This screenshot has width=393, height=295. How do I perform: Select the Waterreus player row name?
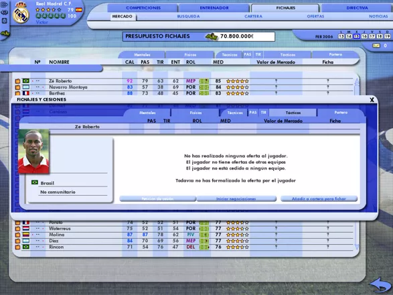[x=60, y=229]
